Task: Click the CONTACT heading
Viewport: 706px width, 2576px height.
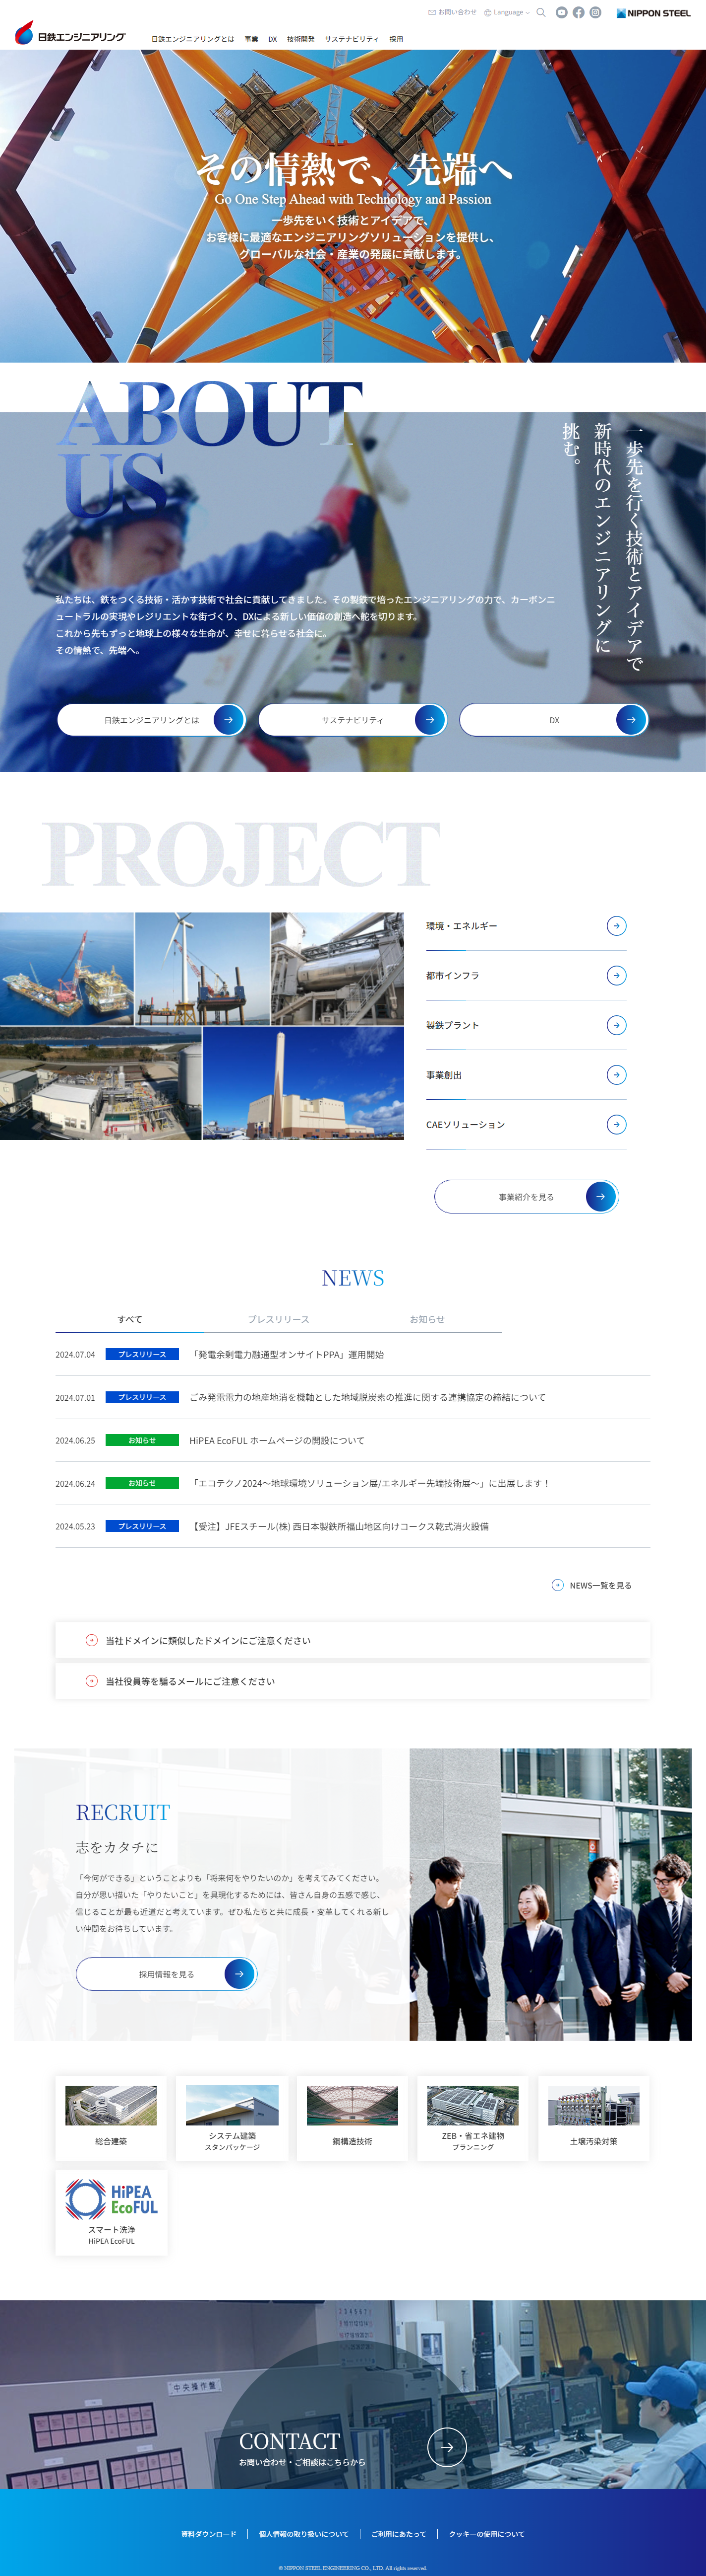Action: [x=290, y=2441]
